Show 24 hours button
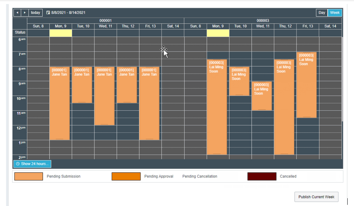354x206 pixels. pyautogui.click(x=32, y=164)
